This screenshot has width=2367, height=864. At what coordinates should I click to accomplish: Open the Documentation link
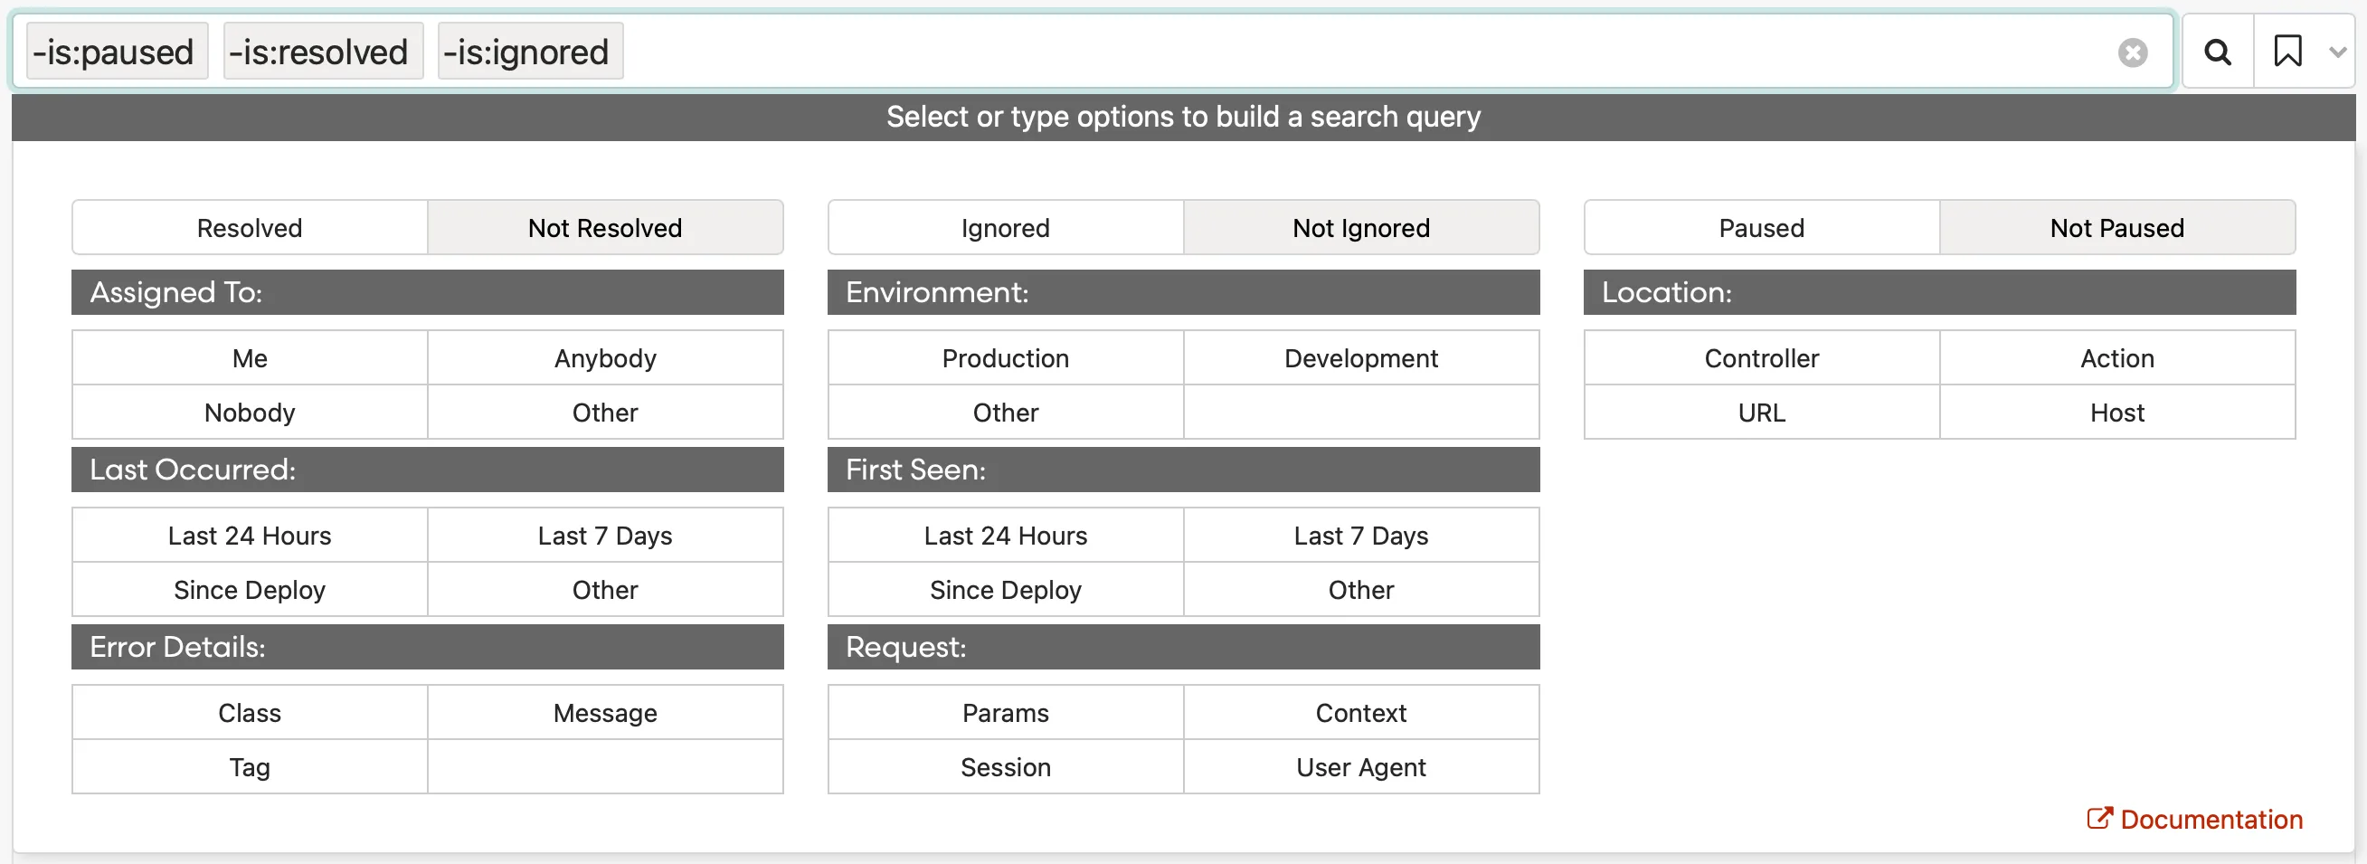(2196, 819)
